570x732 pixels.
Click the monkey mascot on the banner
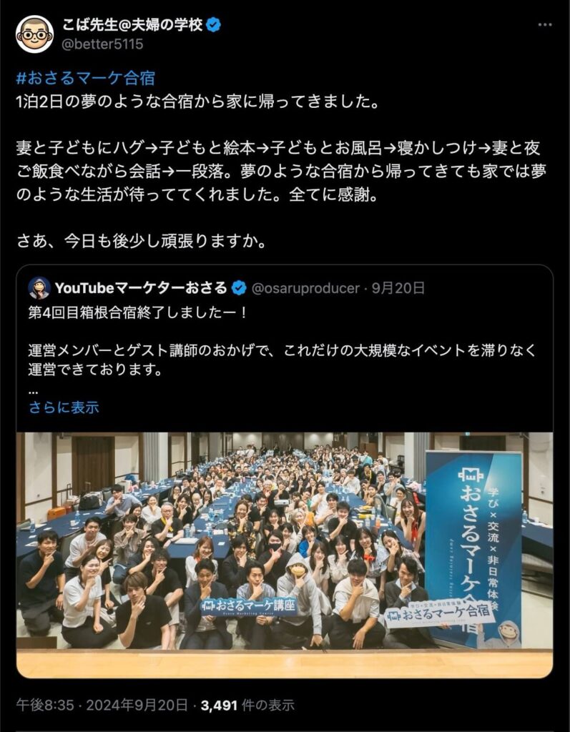pos(507,634)
